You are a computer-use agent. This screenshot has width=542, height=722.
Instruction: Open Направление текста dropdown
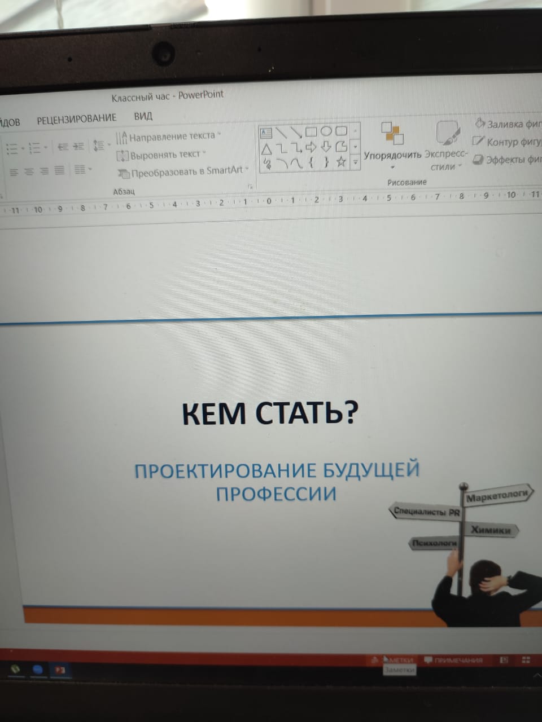click(168, 137)
